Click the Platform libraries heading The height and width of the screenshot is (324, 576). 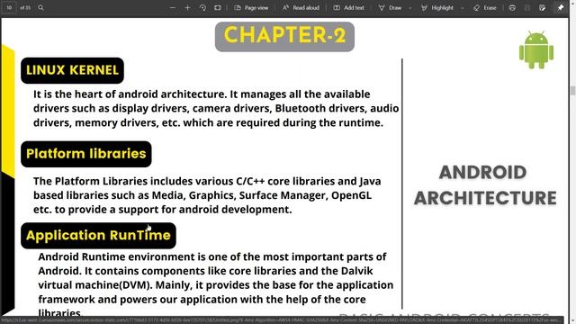point(86,154)
